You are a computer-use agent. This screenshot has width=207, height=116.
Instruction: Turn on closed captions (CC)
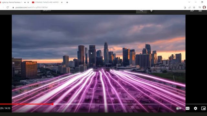point(188,108)
